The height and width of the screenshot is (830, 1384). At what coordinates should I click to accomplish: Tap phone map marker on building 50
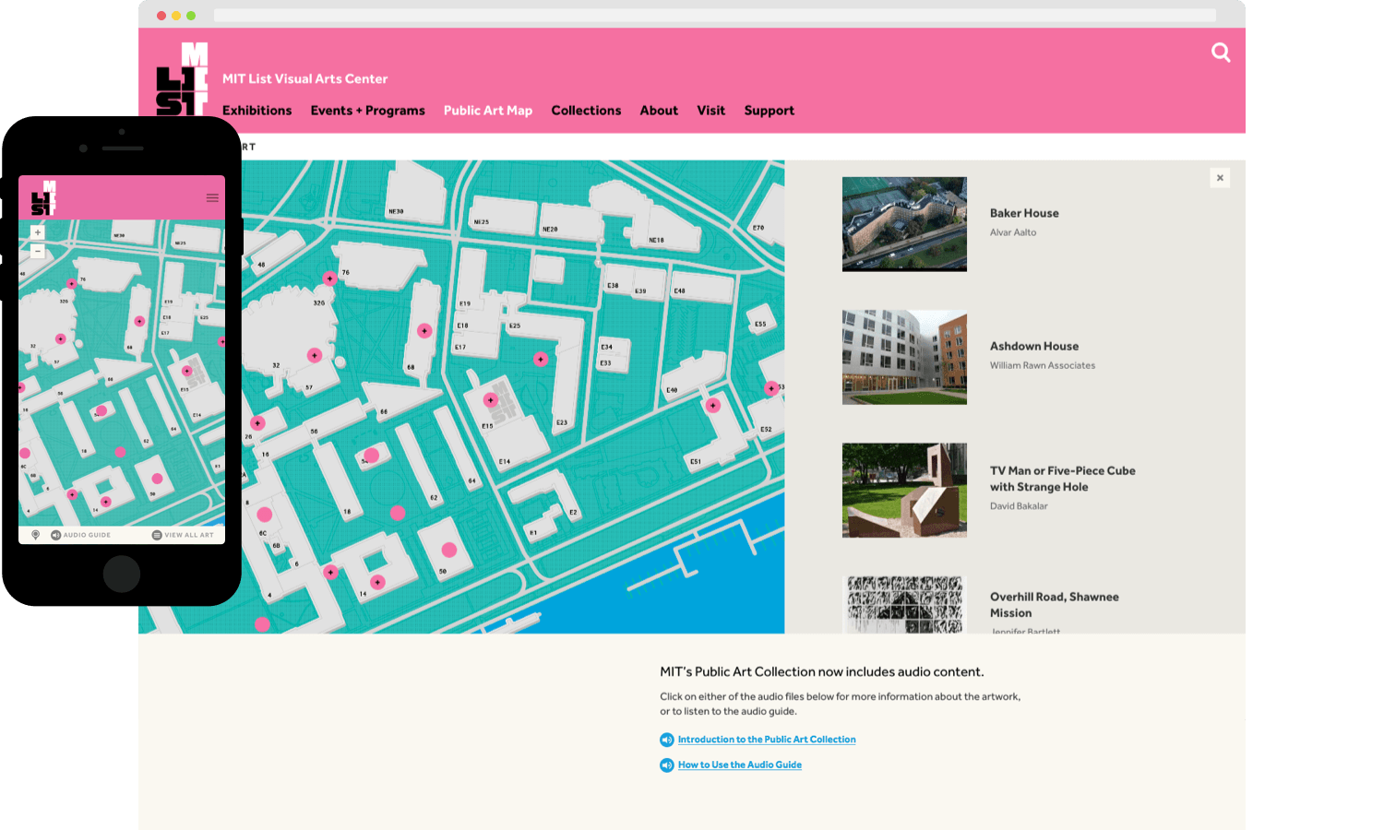coord(157,479)
